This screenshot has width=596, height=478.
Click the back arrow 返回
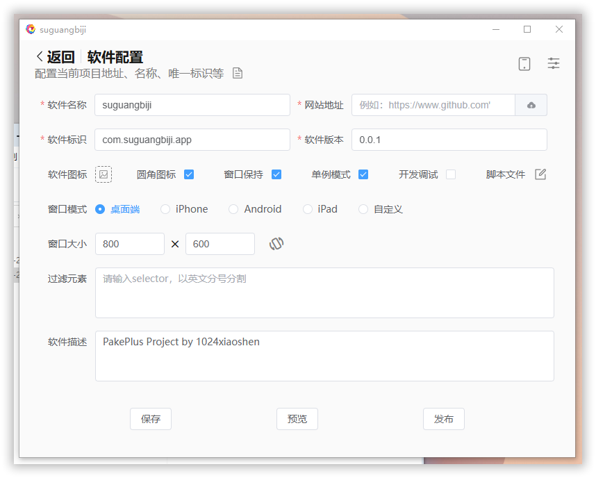click(x=54, y=57)
